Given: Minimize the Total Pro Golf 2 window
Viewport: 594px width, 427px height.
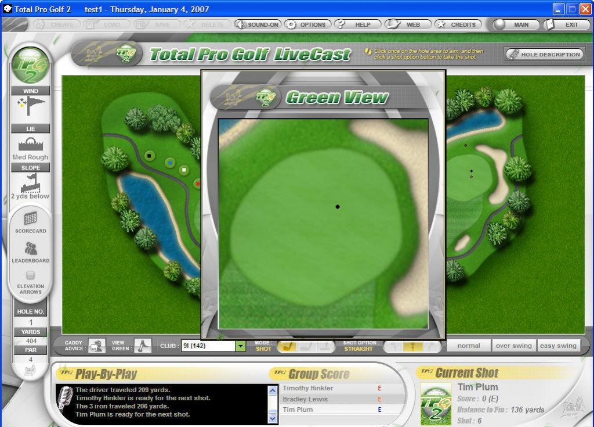Looking at the screenshot, I should tap(559, 9).
